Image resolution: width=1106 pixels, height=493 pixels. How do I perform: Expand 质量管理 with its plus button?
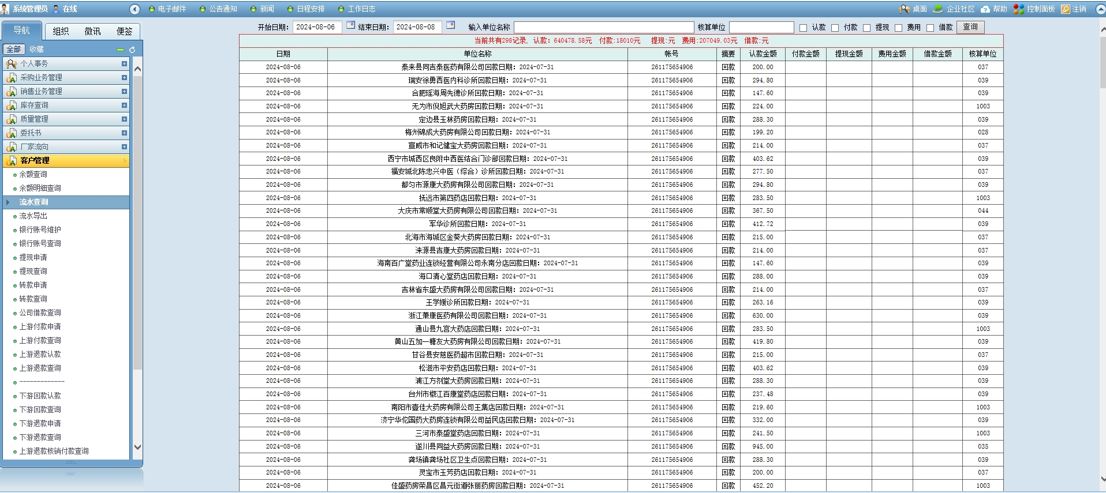click(124, 119)
